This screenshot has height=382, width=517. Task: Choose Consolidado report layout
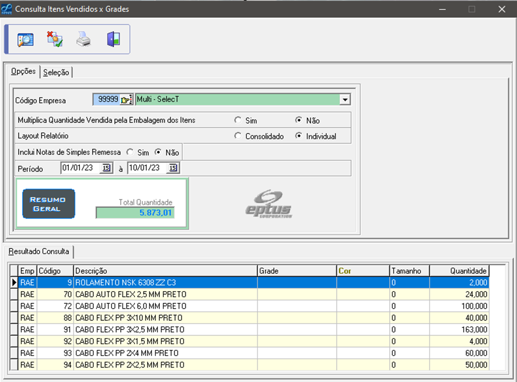tap(237, 136)
